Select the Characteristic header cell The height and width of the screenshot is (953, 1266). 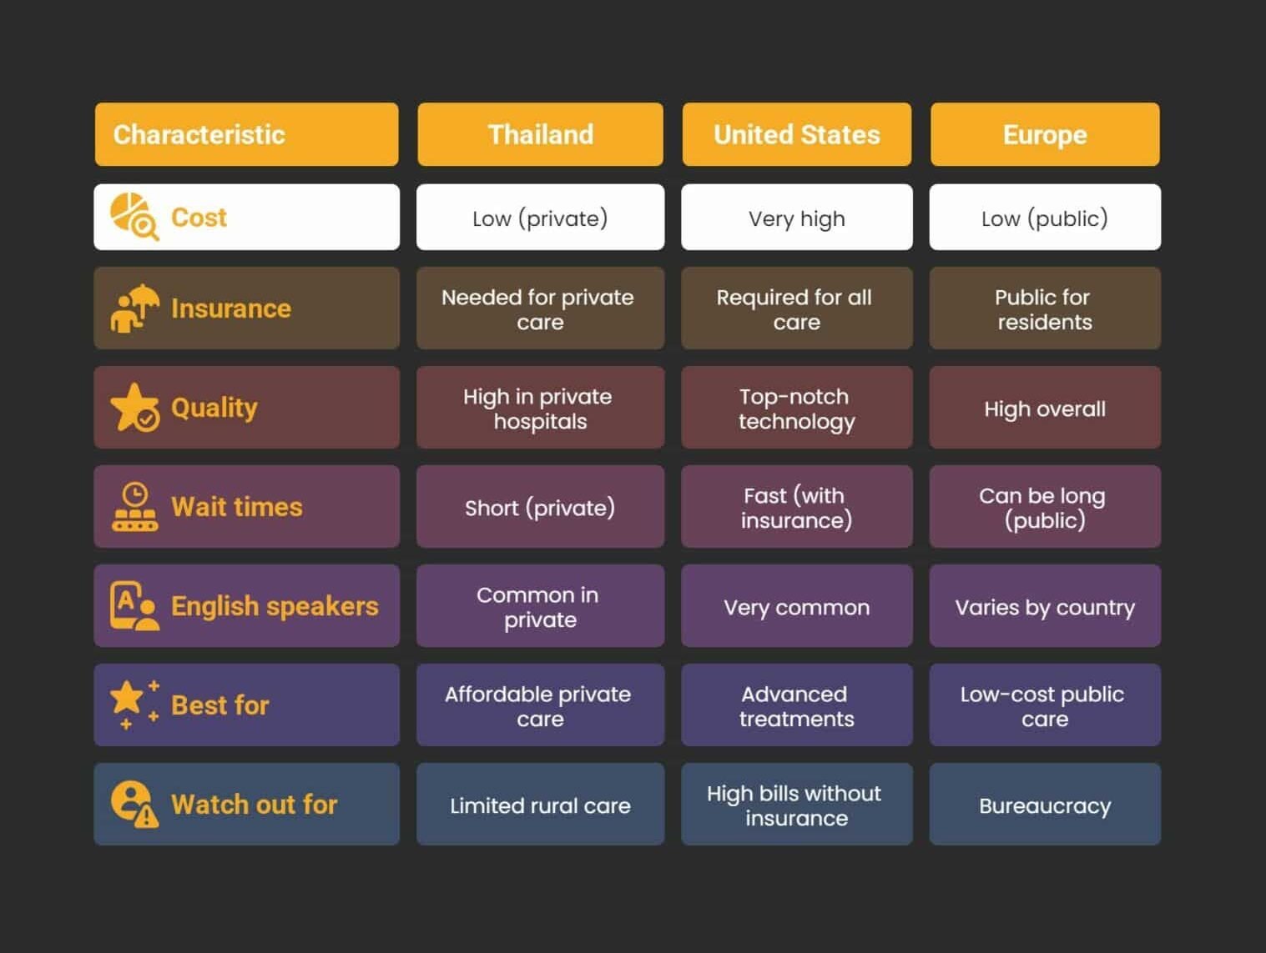tap(246, 134)
